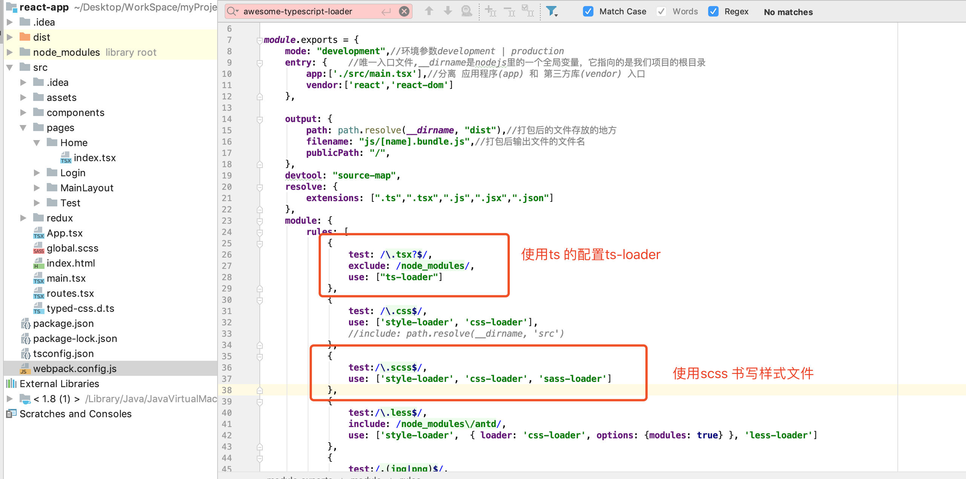Expand the node_modules library root
The width and height of the screenshot is (966, 479).
tap(10, 52)
